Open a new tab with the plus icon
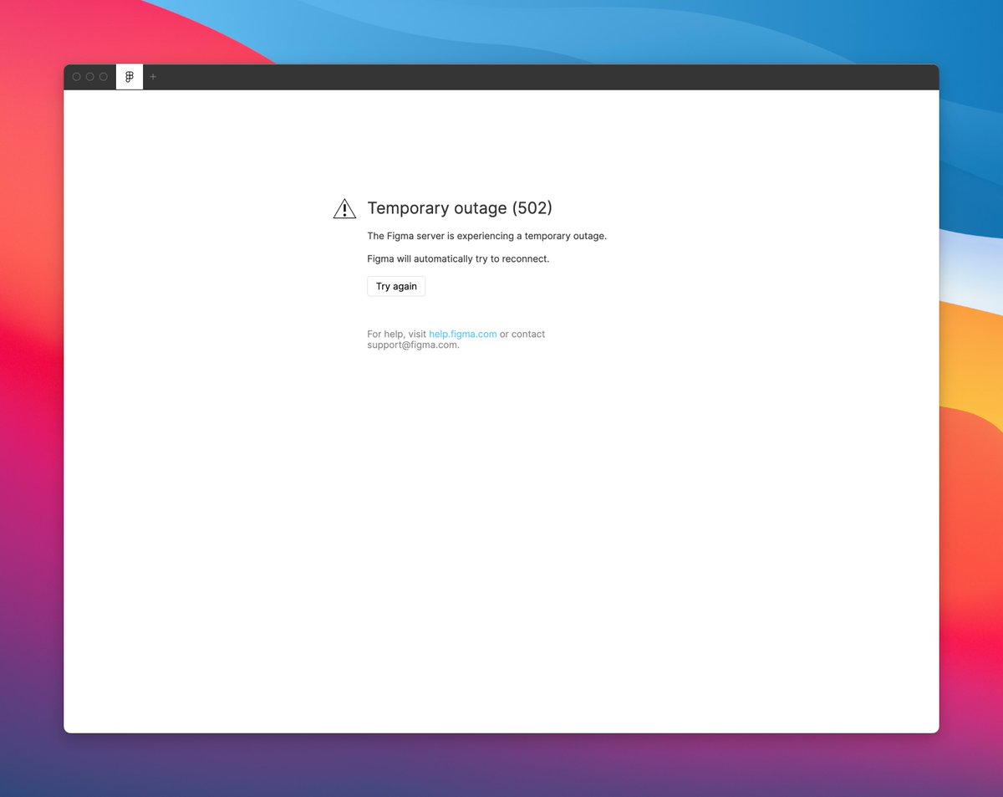Image resolution: width=1003 pixels, height=797 pixels. coord(153,77)
